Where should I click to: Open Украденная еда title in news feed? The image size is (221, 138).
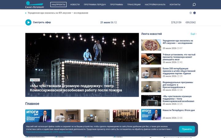(178, 42)
